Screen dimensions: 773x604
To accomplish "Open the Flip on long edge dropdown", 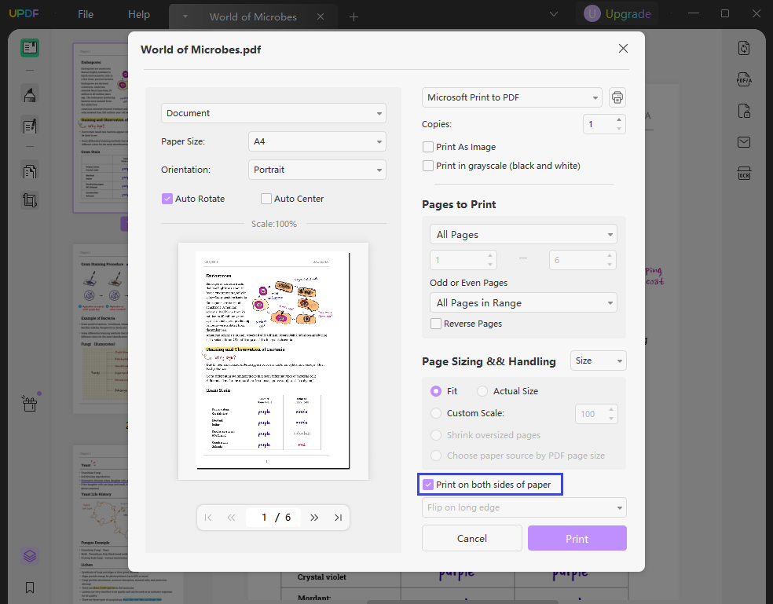I will tap(524, 507).
